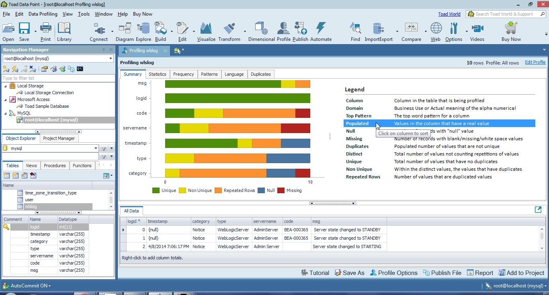Click the orange Repeated Rows legend swatch
The width and height of the screenshot is (549, 295).
point(218,190)
